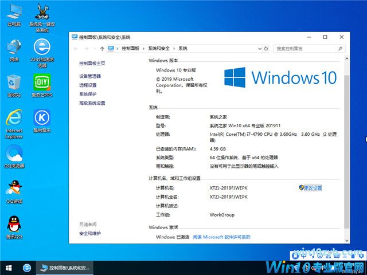
Task: Expand the chevron after 控制面板 breadcrumb
Action: coord(144,49)
